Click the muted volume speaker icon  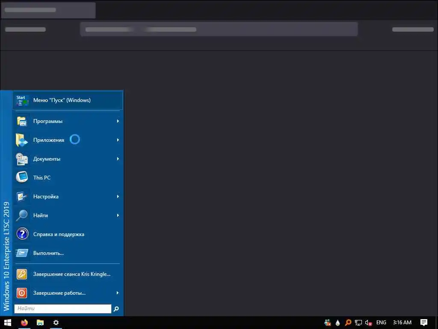tap(368, 323)
